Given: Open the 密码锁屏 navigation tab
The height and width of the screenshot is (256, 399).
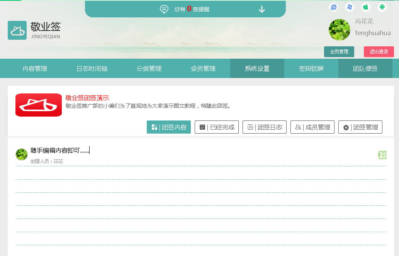Looking at the screenshot, I should pos(311,68).
